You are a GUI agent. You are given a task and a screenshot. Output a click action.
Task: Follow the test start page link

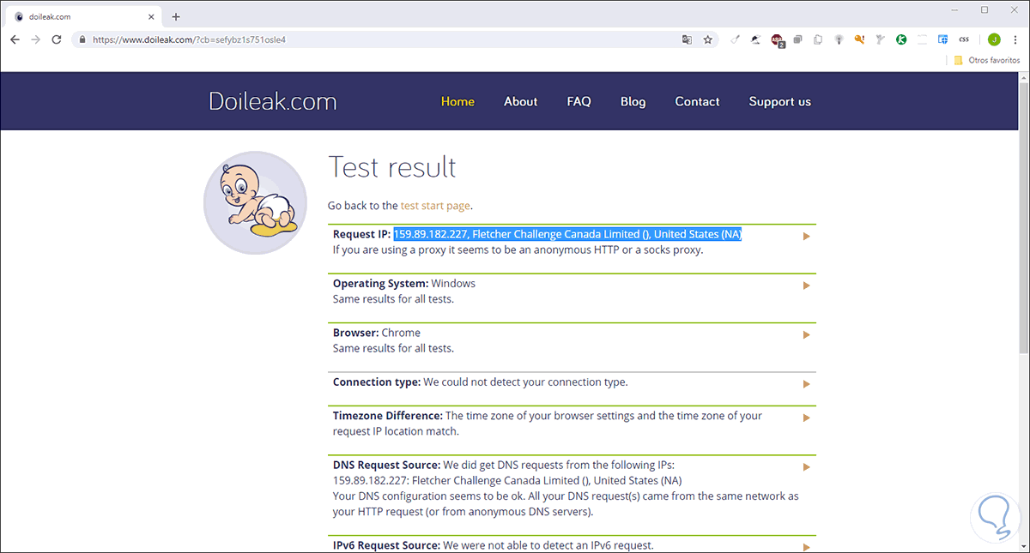(436, 206)
